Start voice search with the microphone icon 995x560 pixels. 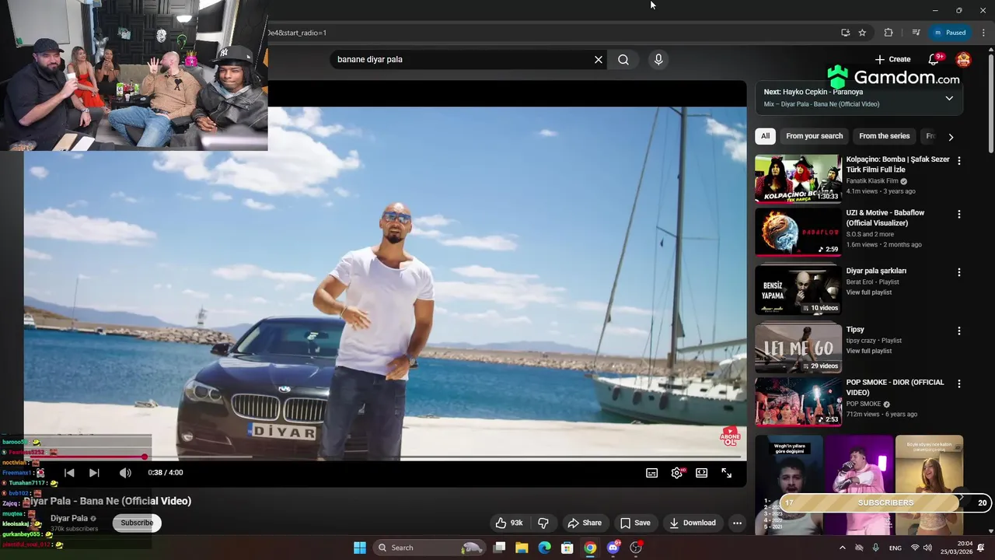click(x=658, y=59)
